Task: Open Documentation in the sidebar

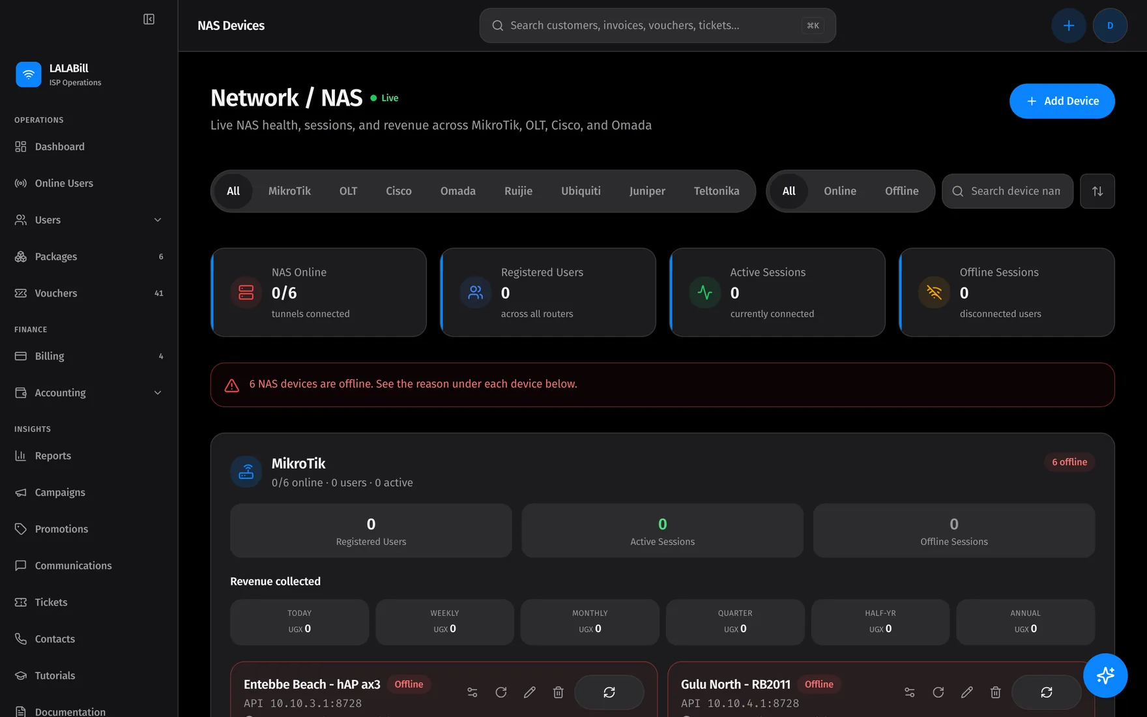Action: pos(89,711)
